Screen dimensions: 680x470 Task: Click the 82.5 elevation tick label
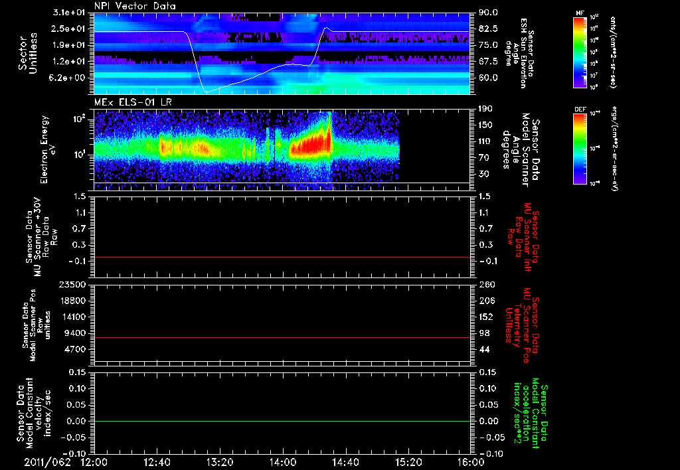[x=488, y=29]
